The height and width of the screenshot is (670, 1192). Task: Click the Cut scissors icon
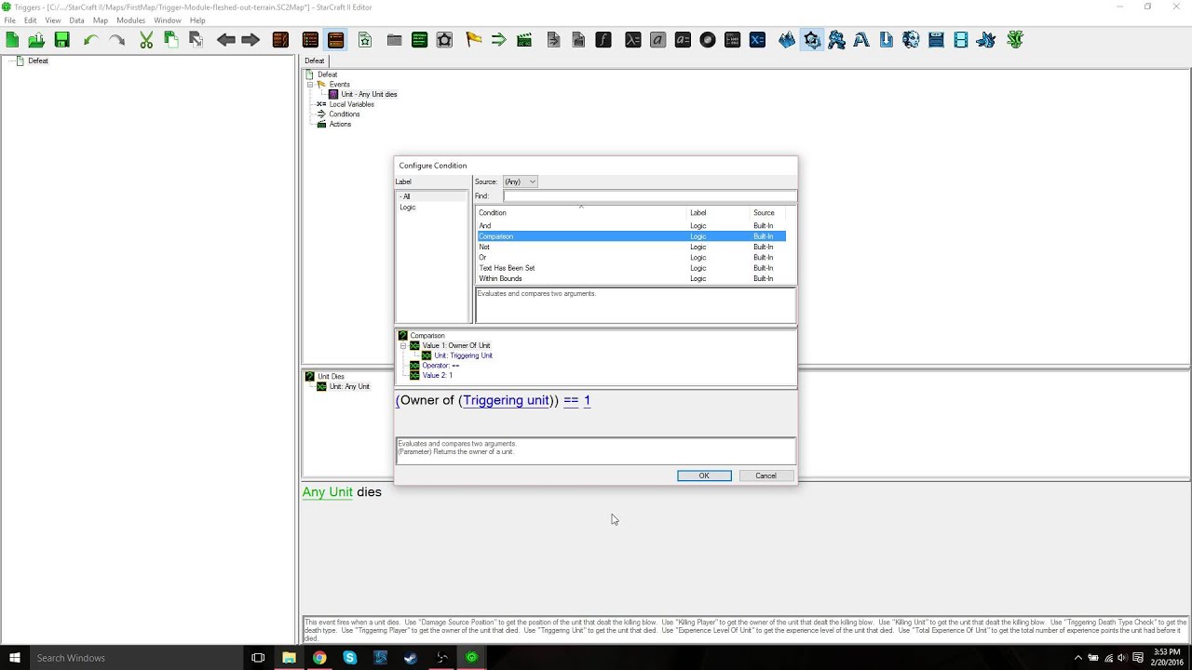pyautogui.click(x=146, y=40)
